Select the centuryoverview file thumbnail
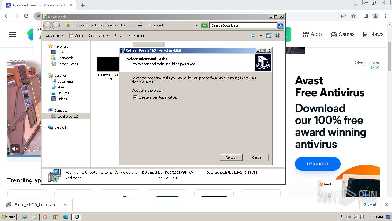This screenshot has height=221, width=392. tap(108, 64)
